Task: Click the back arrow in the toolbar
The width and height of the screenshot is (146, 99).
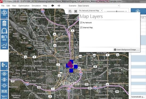Action: pyautogui.click(x=52, y=6)
